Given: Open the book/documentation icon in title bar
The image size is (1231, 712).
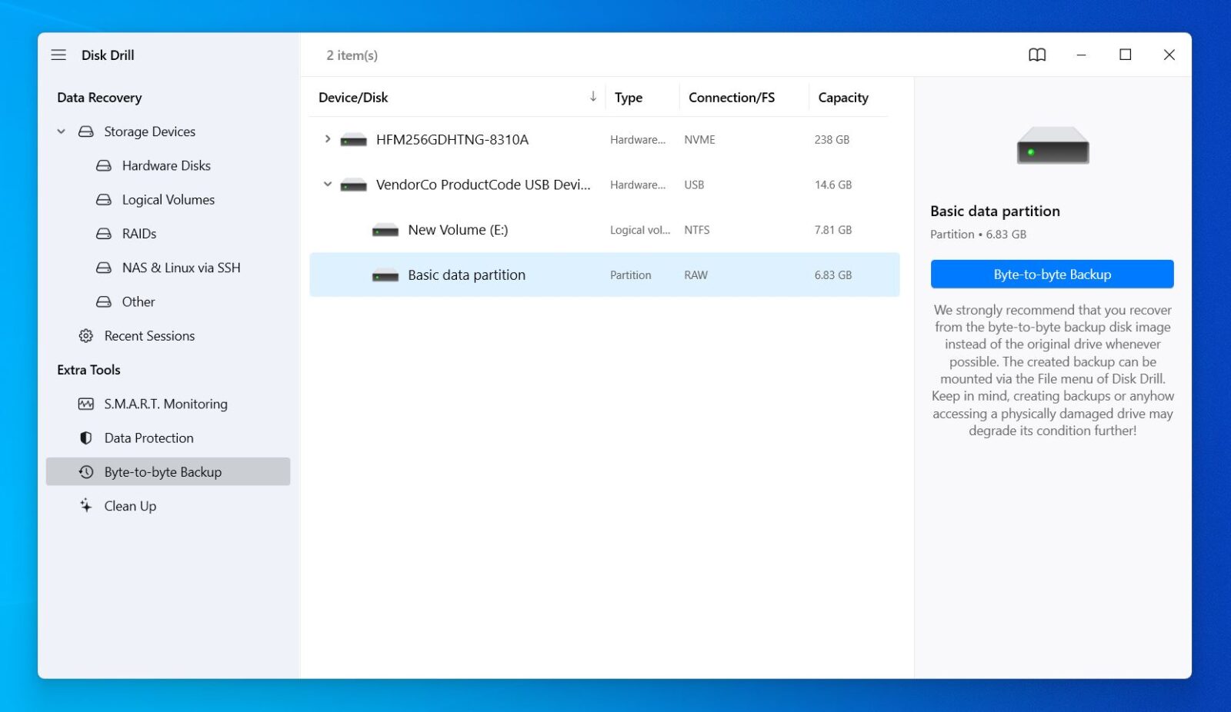Looking at the screenshot, I should [1036, 55].
